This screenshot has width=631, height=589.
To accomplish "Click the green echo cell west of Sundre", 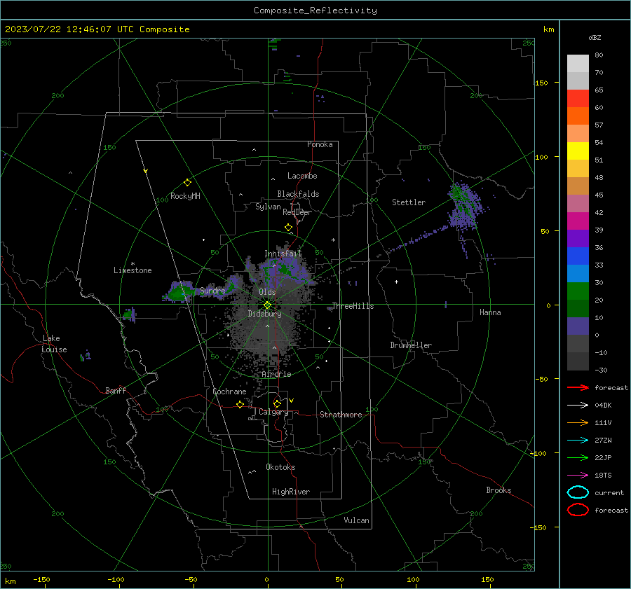I will click(177, 292).
